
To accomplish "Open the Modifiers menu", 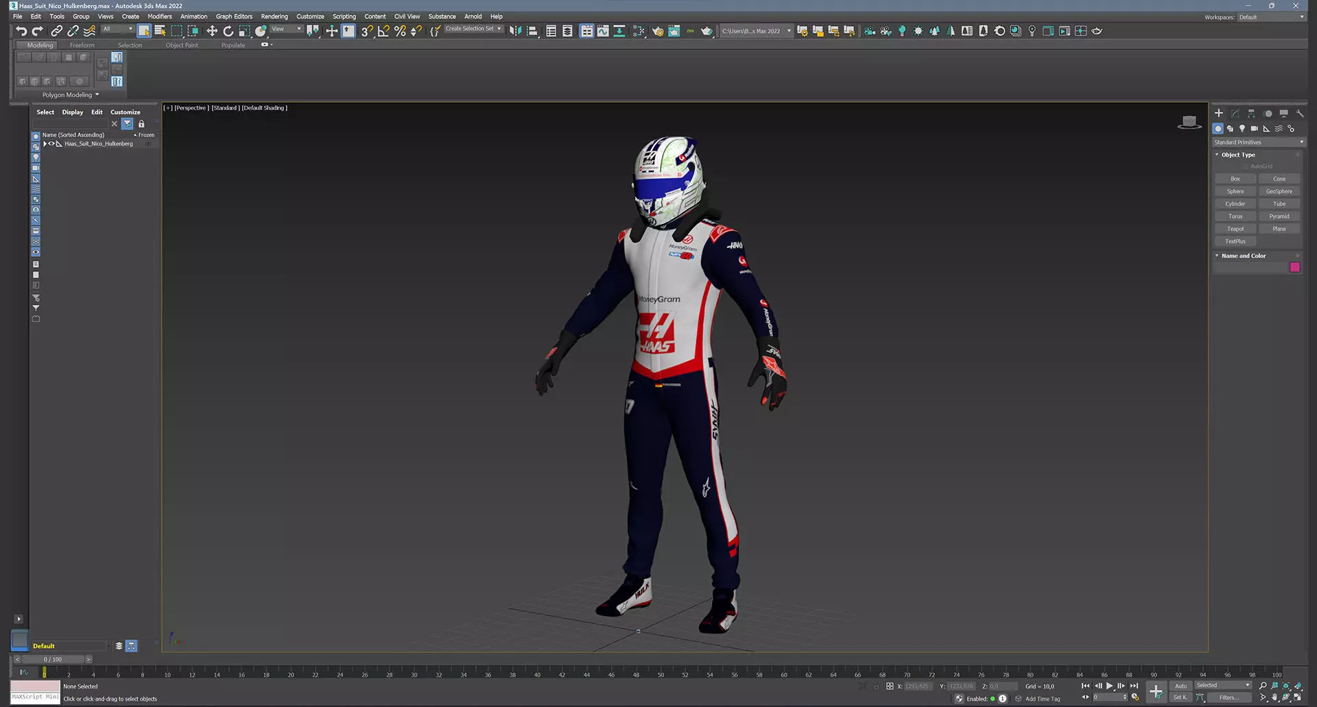I will 160,16.
